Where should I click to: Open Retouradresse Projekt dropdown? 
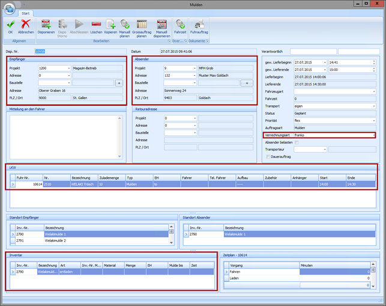pyautogui.click(x=195, y=118)
